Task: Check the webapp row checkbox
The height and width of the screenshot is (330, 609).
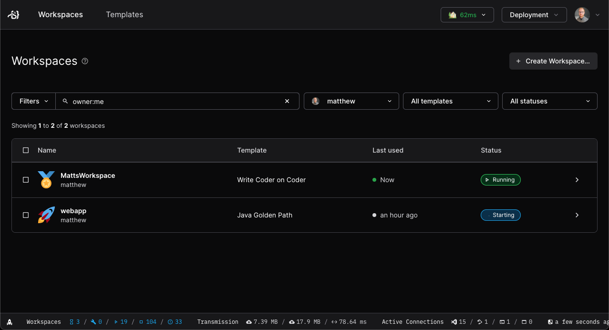Action: pyautogui.click(x=26, y=215)
